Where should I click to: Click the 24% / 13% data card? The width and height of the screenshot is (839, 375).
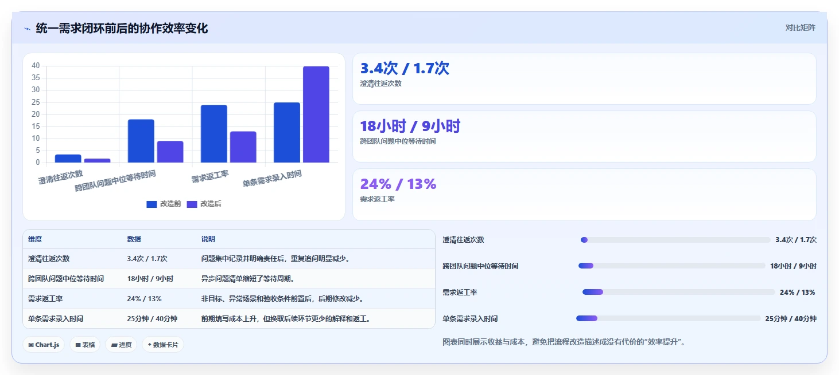(x=584, y=195)
